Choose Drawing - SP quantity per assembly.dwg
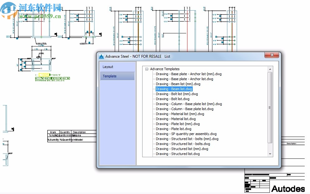 185,134
